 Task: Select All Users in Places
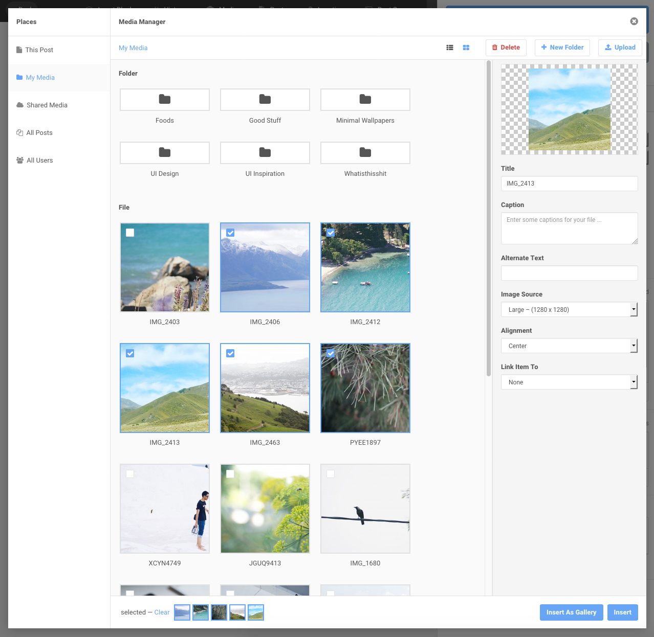[59, 161]
